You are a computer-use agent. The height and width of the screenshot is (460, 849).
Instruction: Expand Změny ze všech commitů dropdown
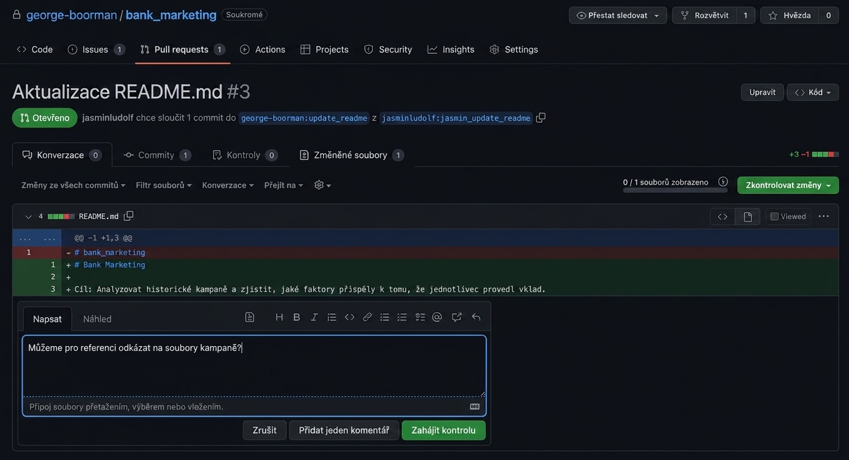click(73, 185)
